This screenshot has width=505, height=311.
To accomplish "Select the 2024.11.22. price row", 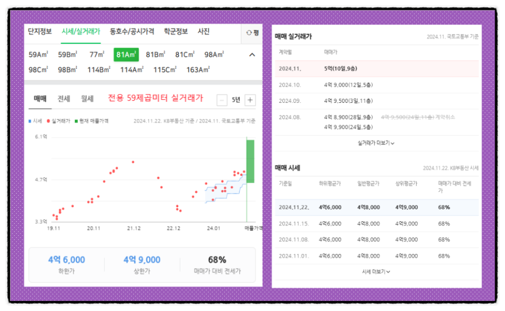I will pyautogui.click(x=376, y=208).
